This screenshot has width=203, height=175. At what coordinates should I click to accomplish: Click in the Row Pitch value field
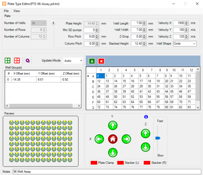(90, 37)
